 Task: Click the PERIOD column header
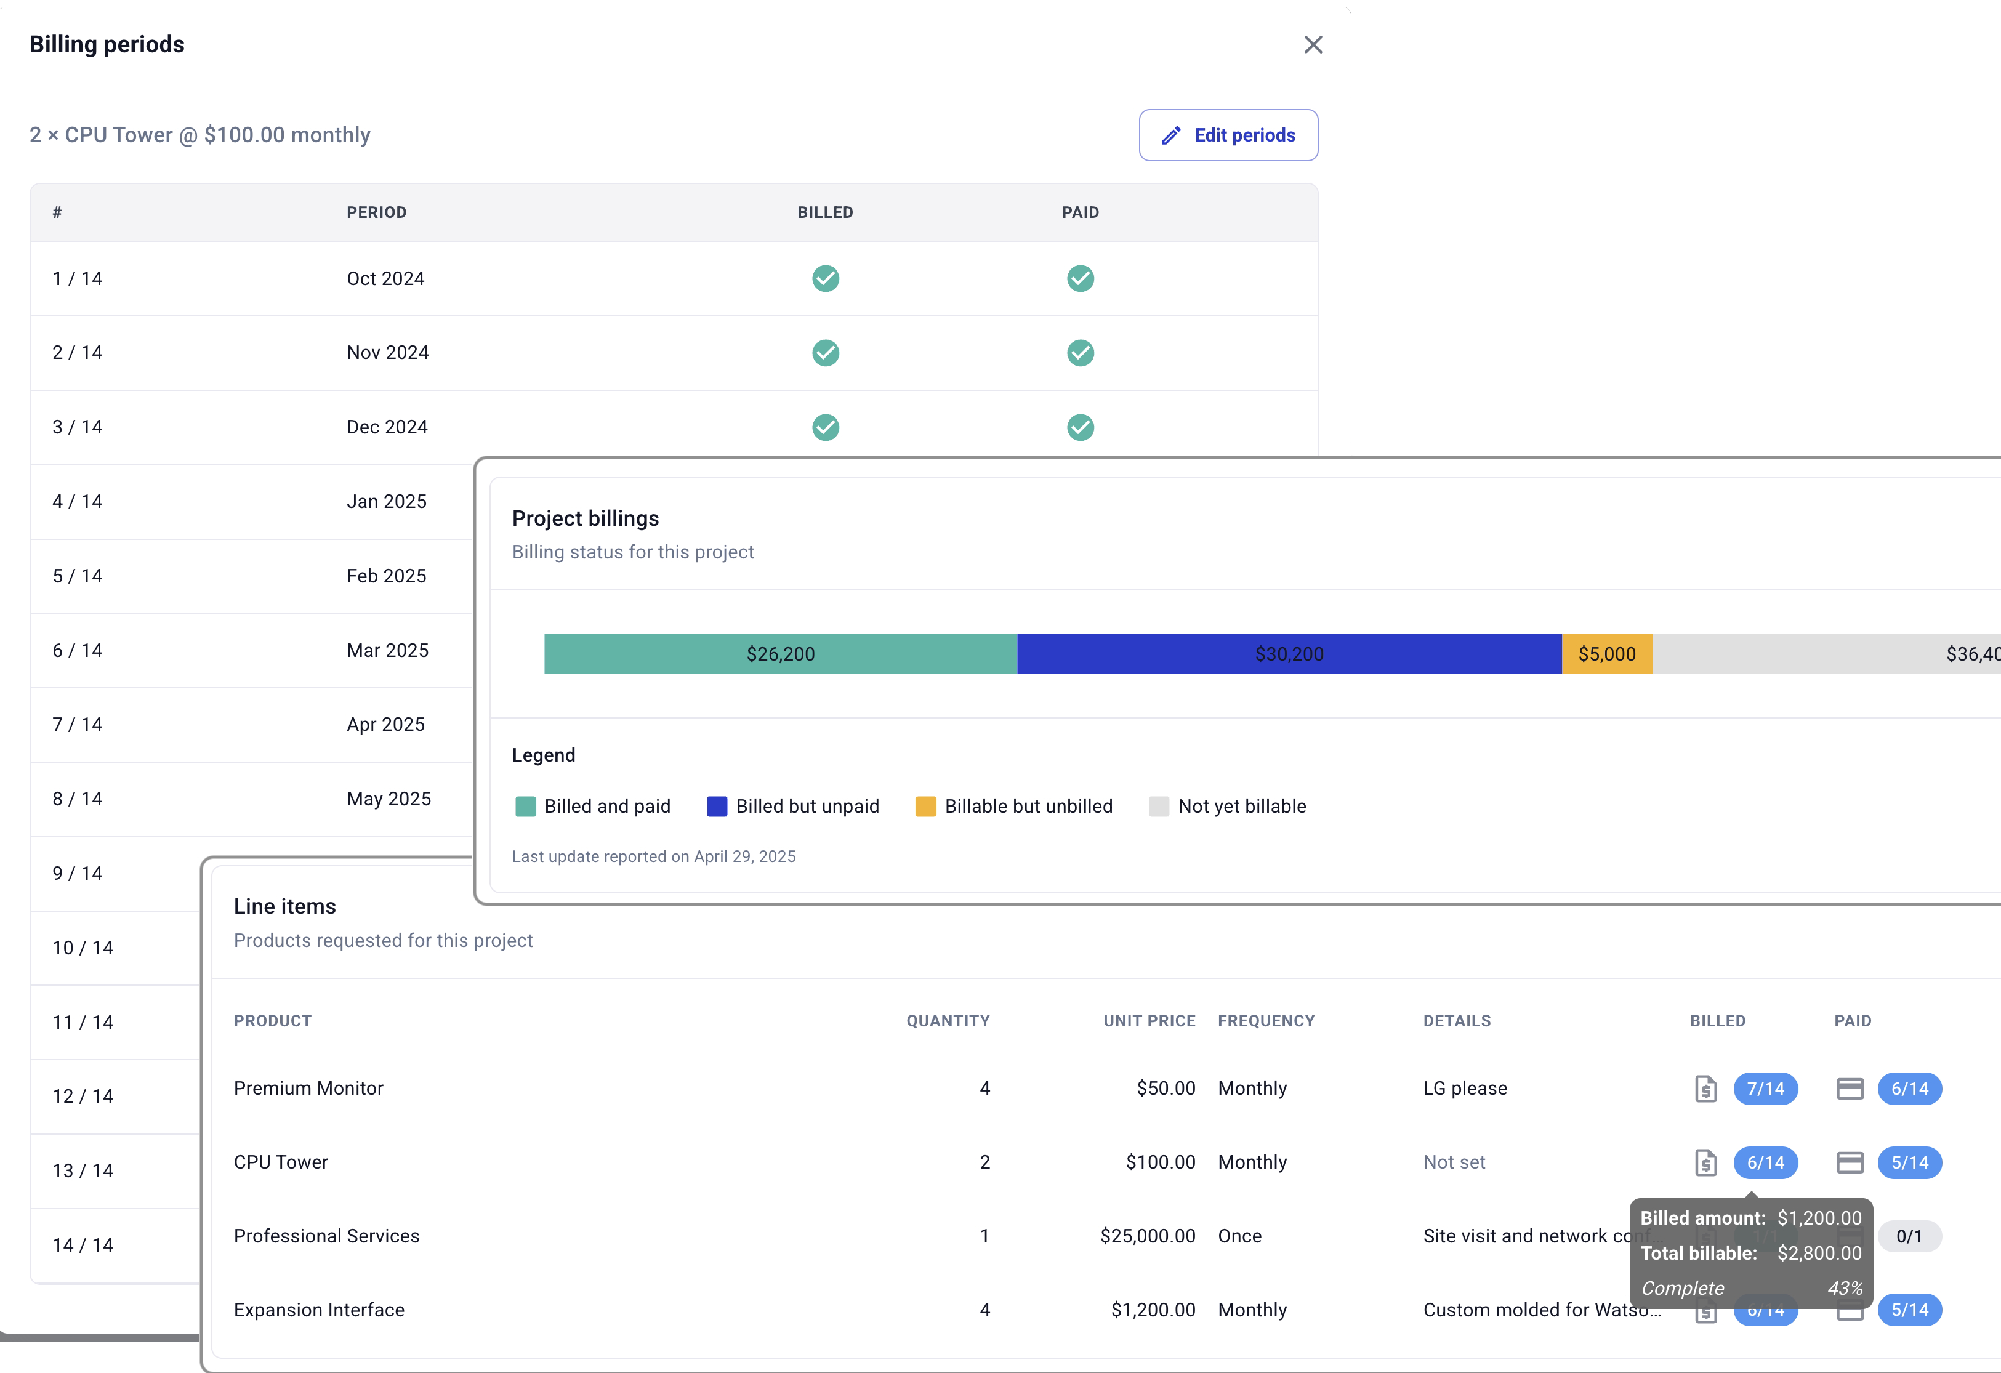point(376,212)
